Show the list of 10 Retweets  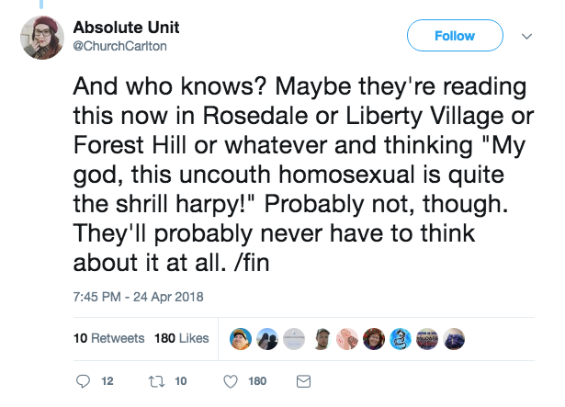[x=108, y=338]
